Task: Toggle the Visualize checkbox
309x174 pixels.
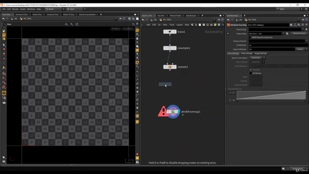Action: [251, 70]
